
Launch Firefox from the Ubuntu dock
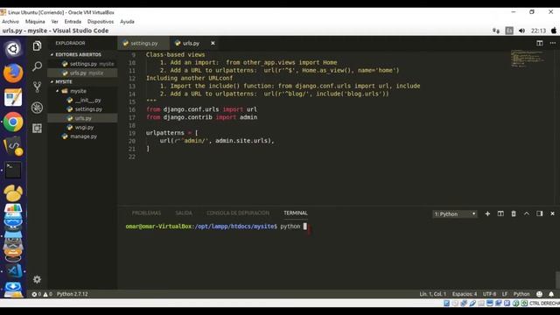(13, 73)
